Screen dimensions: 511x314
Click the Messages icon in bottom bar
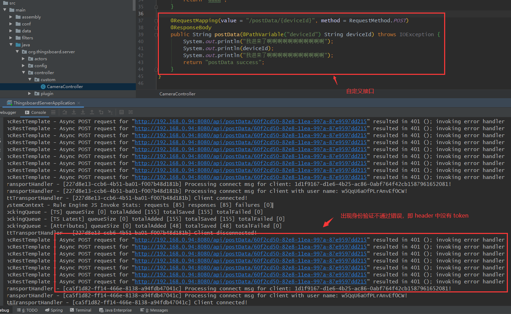(x=142, y=310)
